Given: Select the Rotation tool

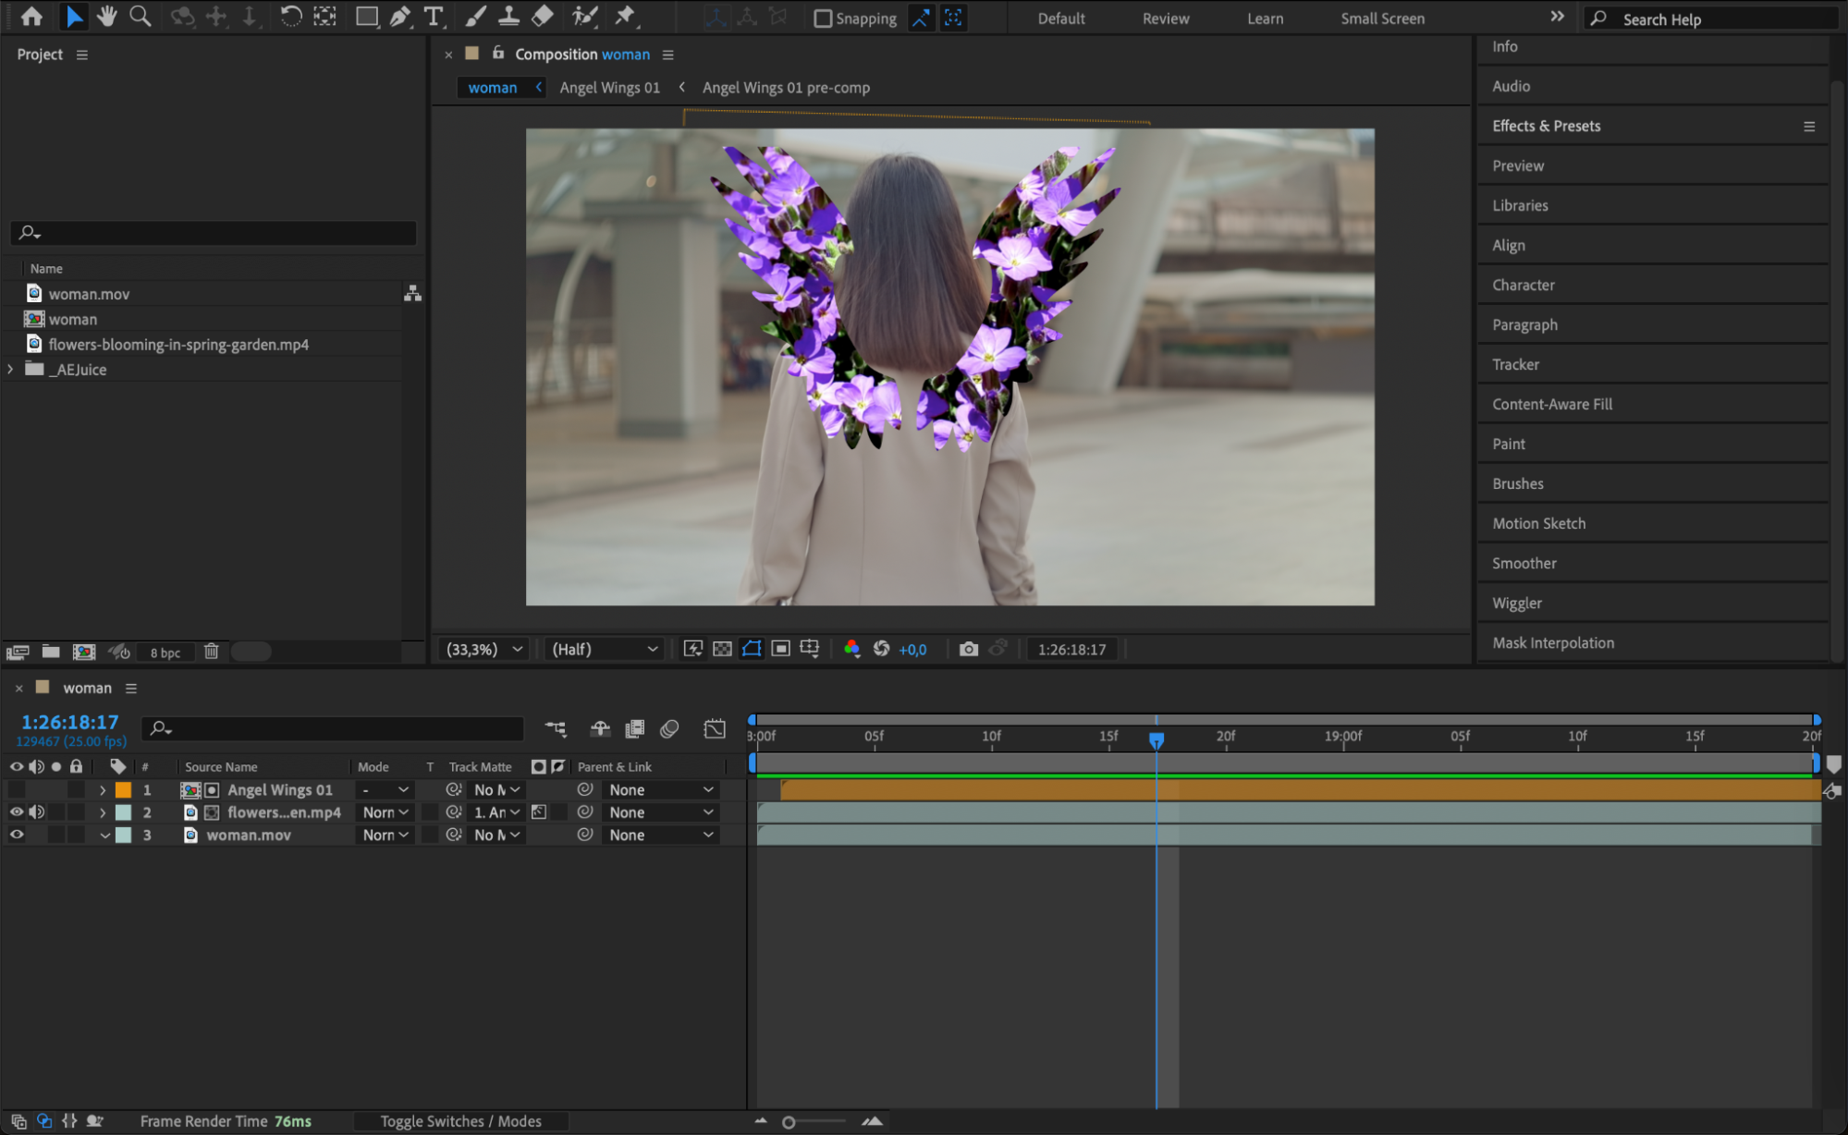Looking at the screenshot, I should (290, 17).
